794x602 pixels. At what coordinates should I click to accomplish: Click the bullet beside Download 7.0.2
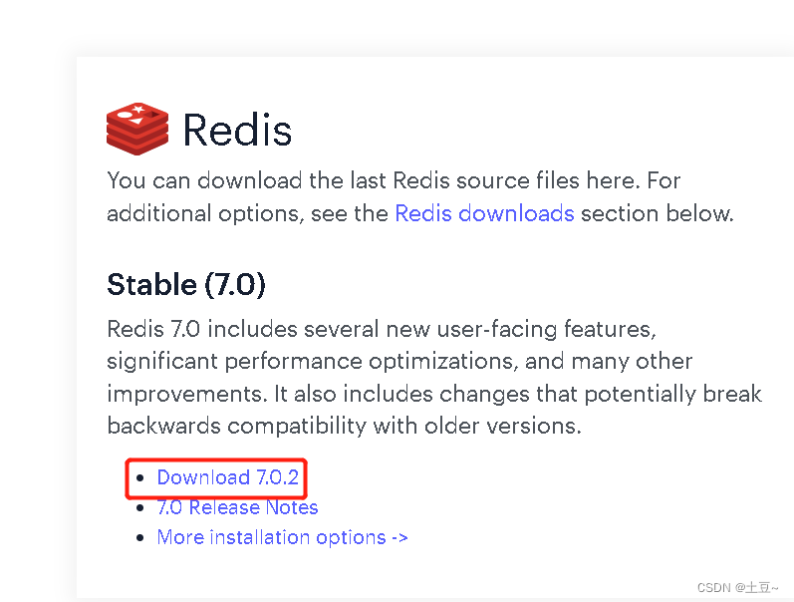click(140, 477)
